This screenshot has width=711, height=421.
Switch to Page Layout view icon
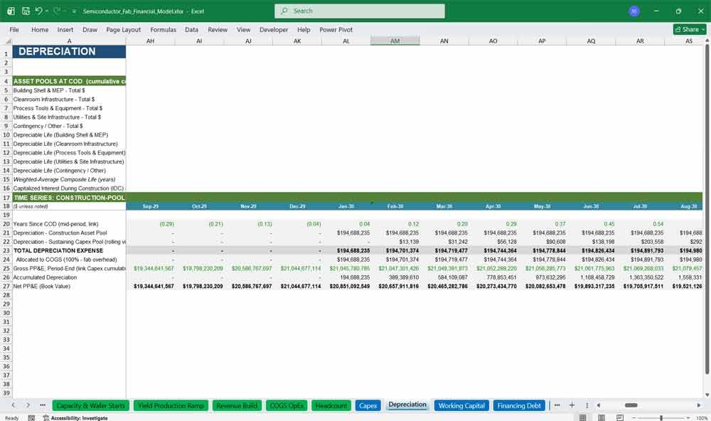602,418
